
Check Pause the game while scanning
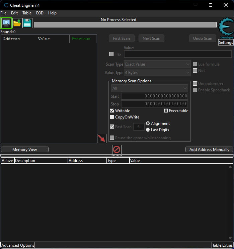[112, 138]
